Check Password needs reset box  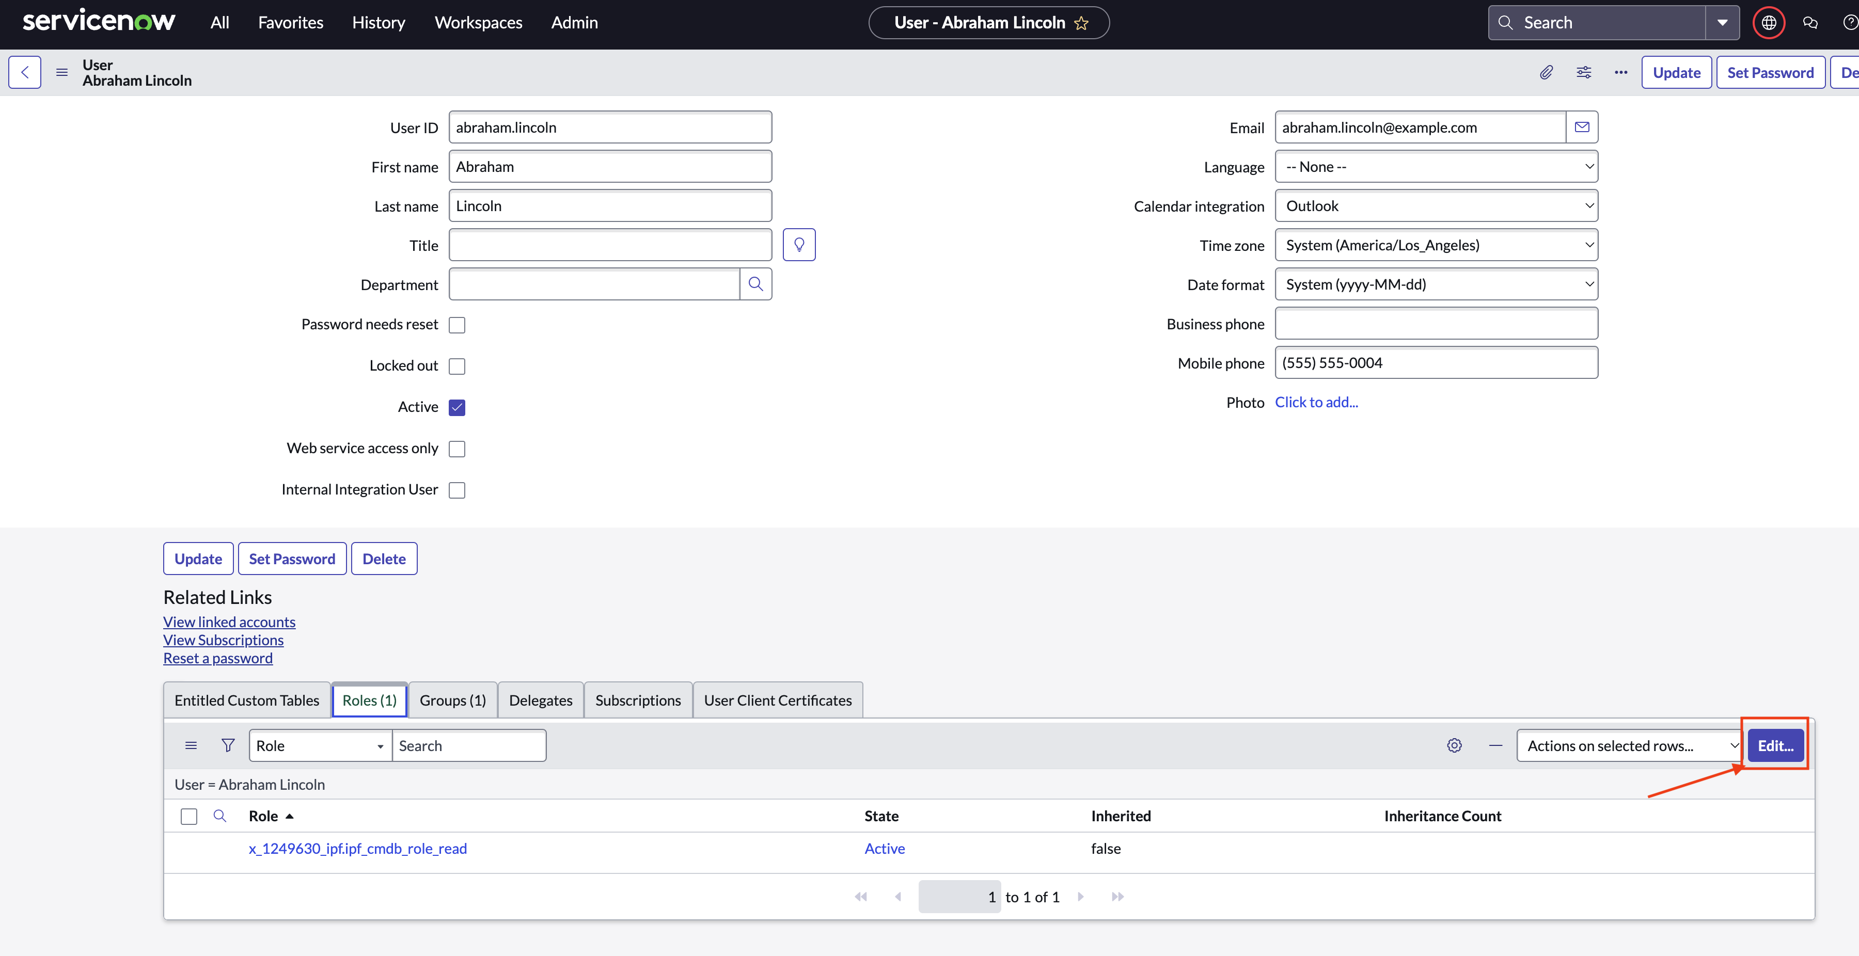[x=457, y=325]
